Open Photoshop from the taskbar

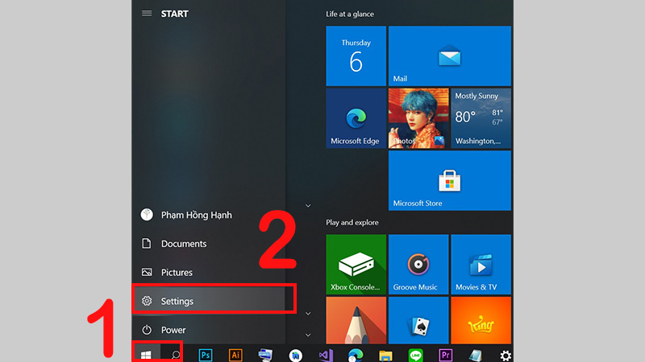pyautogui.click(x=206, y=355)
